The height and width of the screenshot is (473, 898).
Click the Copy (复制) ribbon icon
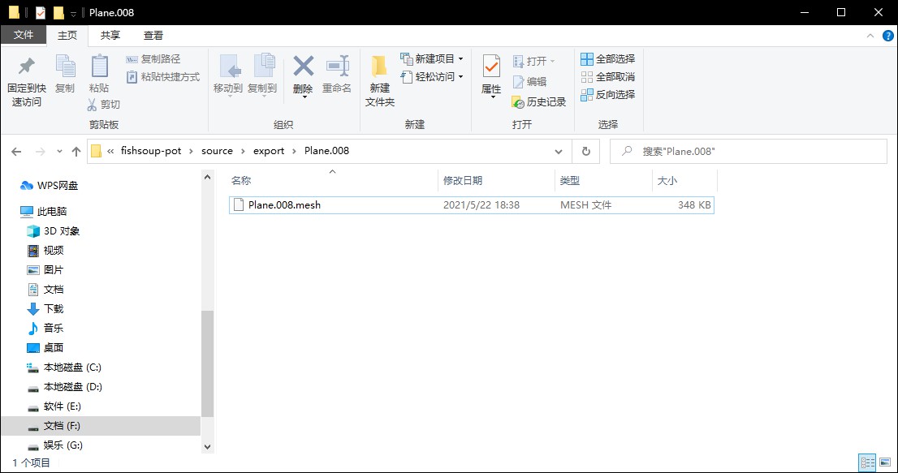pyautogui.click(x=65, y=67)
